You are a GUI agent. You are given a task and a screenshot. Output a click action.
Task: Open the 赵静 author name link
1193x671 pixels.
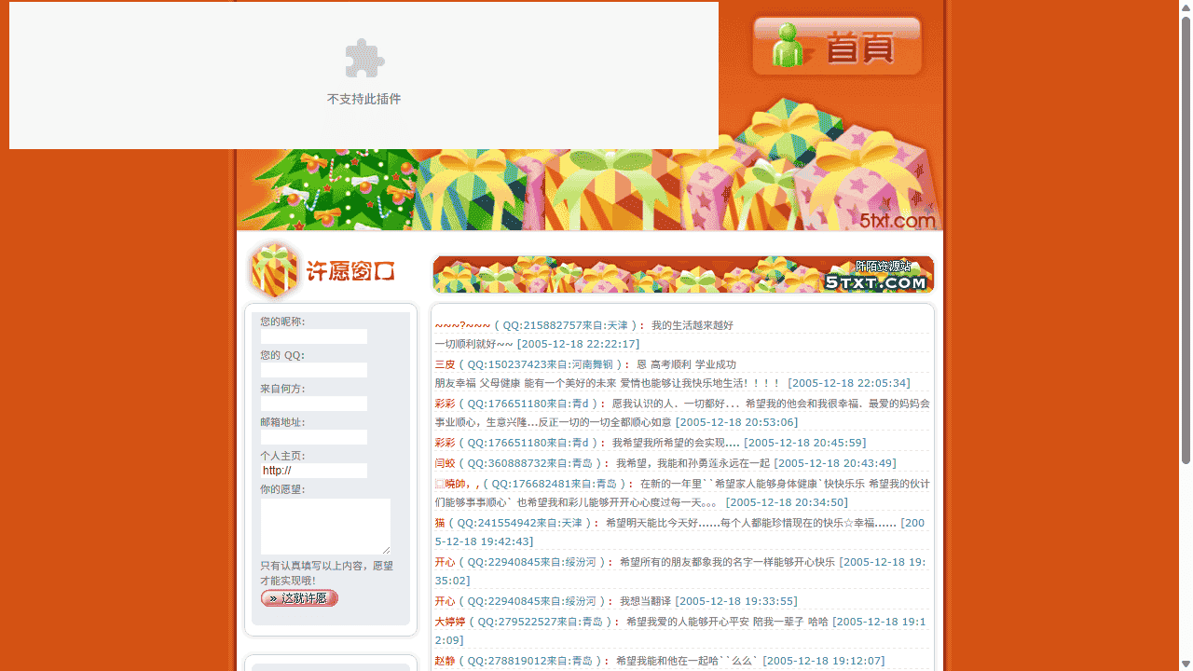click(445, 661)
